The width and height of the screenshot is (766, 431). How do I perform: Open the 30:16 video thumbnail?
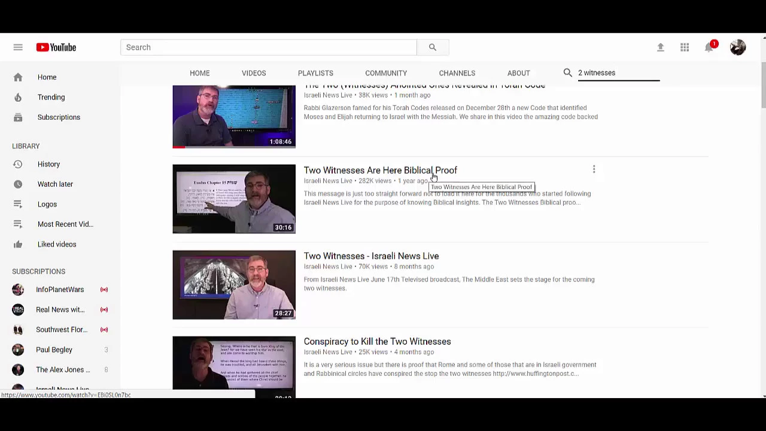(234, 199)
